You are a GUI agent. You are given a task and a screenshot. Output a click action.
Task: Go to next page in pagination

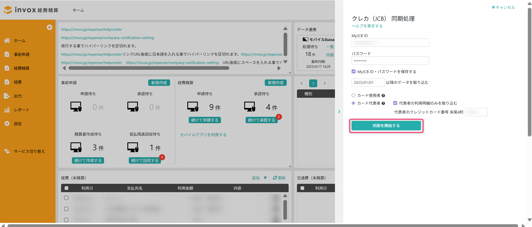coord(325,83)
